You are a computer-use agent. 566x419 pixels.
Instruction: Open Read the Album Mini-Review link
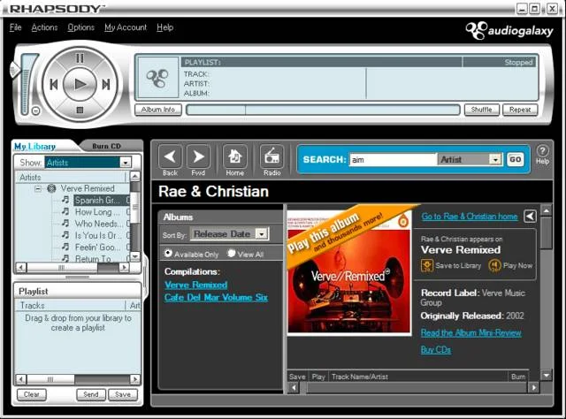point(471,332)
